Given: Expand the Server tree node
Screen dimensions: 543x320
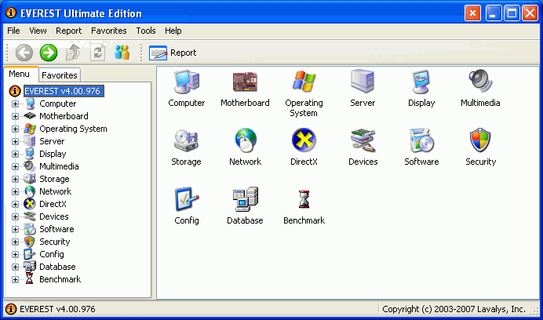Looking at the screenshot, I should (x=15, y=141).
